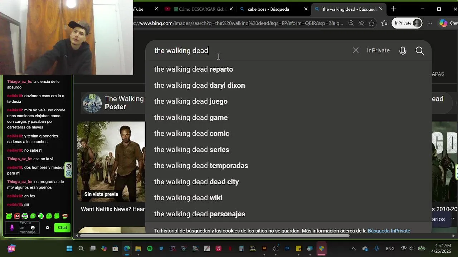458x257 pixels.
Task: Open Microsoft Store from the taskbar
Action: coord(115,248)
